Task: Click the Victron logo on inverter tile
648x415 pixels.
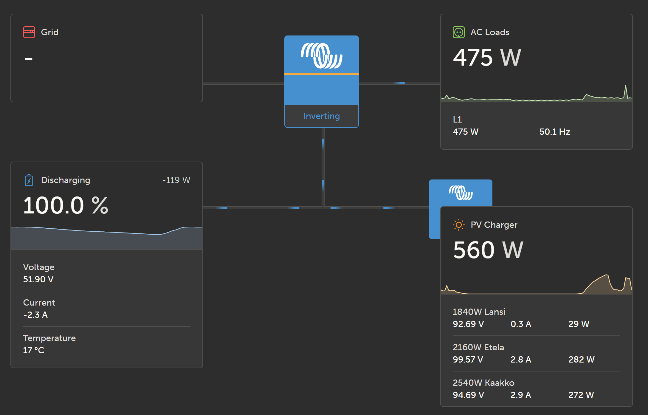Action: coord(321,55)
